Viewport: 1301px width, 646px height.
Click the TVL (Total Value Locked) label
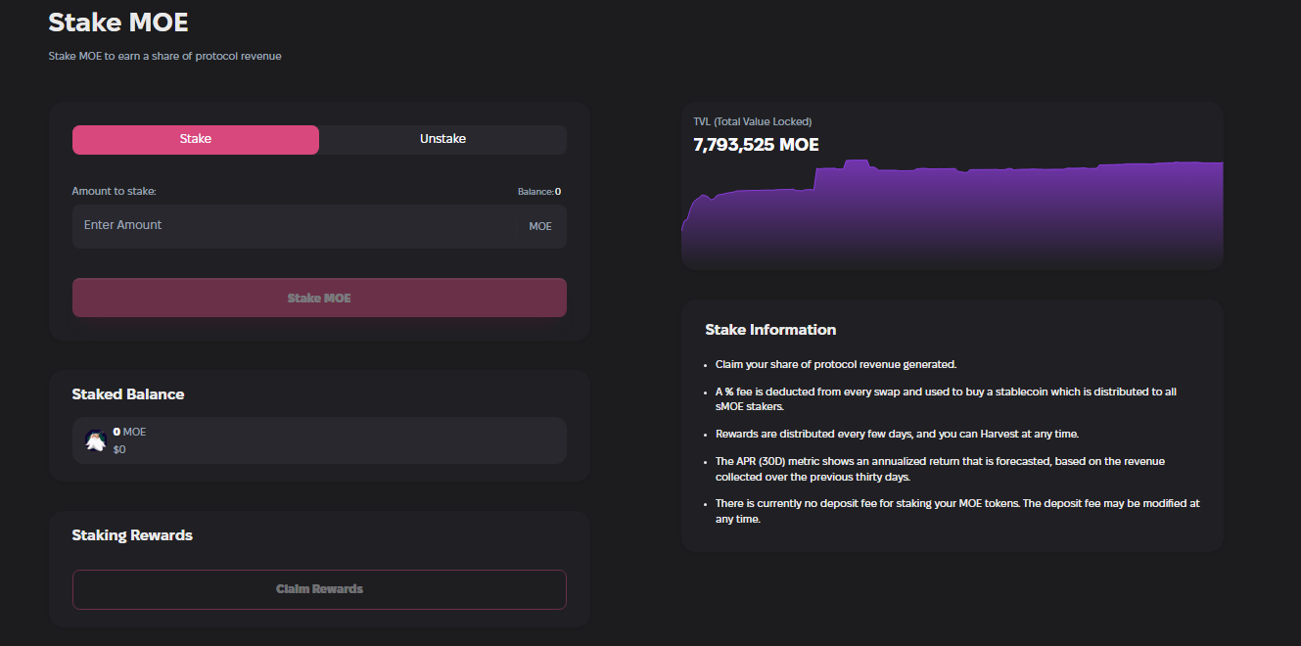pyautogui.click(x=752, y=121)
